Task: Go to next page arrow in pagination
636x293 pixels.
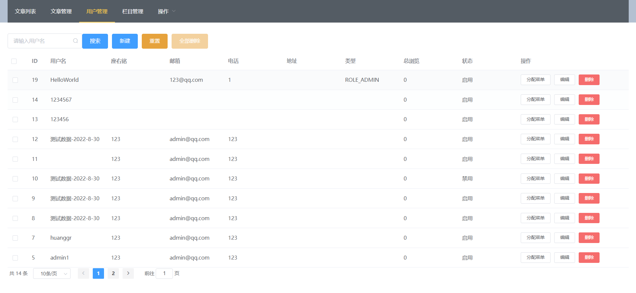Action: point(128,273)
